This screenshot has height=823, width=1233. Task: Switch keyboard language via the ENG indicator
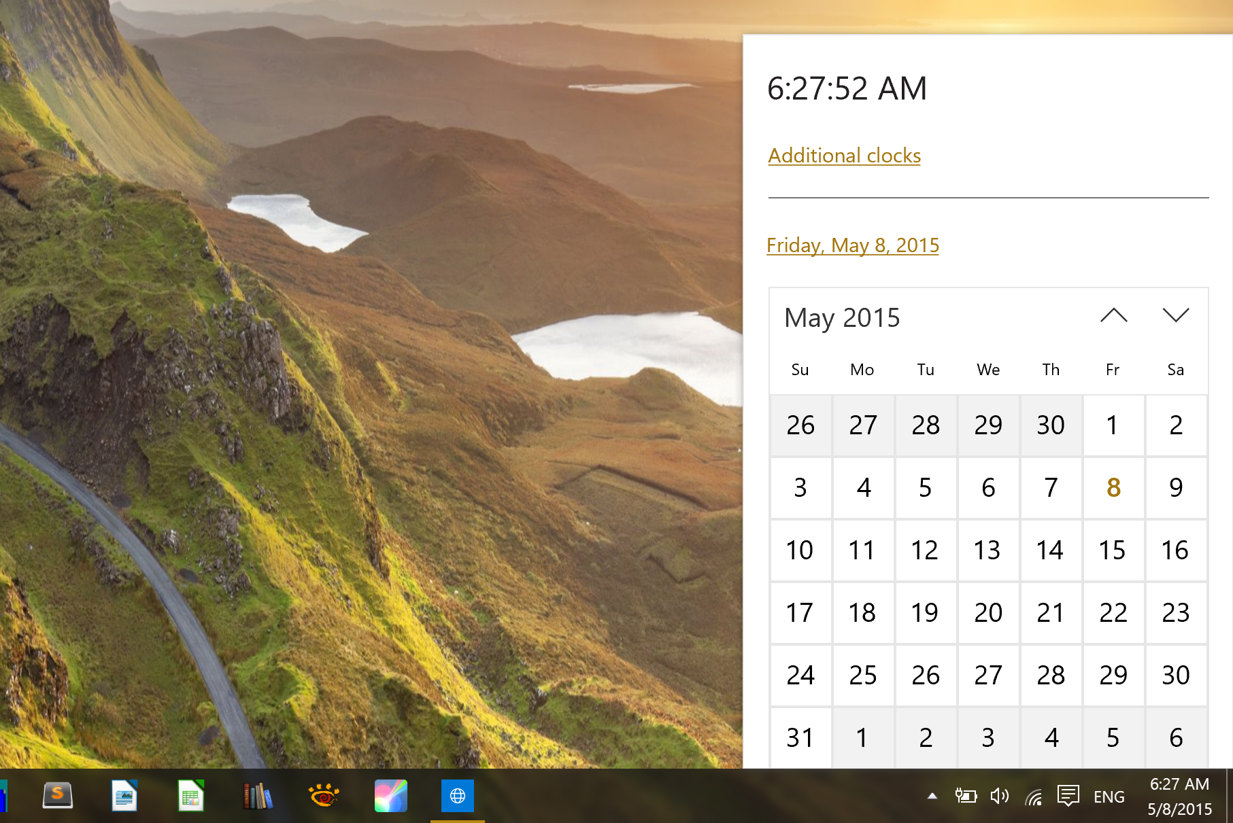pos(1109,795)
